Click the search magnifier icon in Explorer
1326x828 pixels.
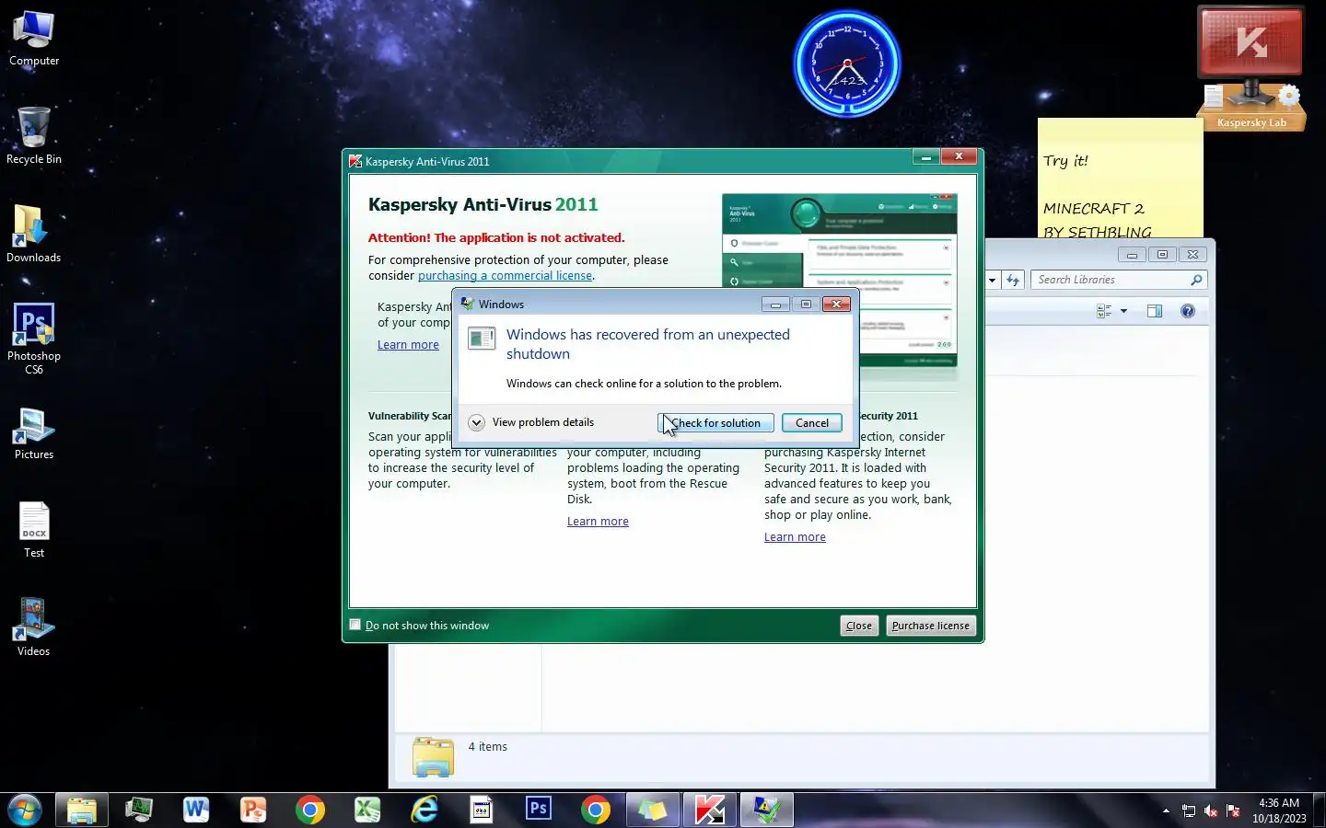tap(1196, 280)
